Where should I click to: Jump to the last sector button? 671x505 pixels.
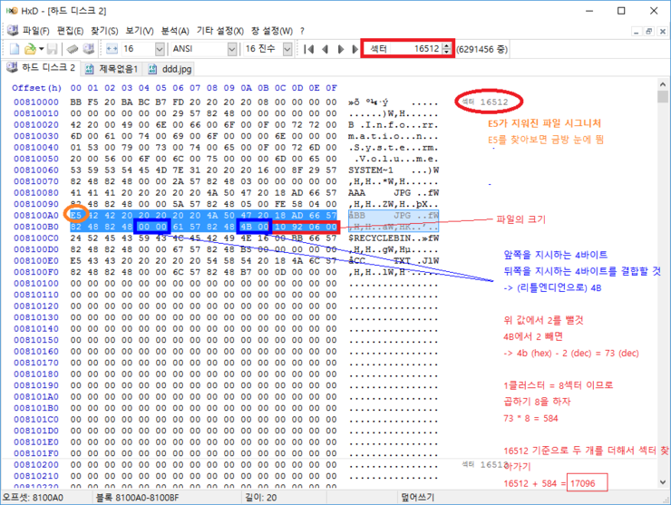(x=355, y=48)
